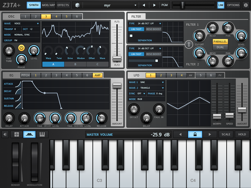Open the OPTIONS button
This screenshot has width=251, height=188.
point(233,5)
